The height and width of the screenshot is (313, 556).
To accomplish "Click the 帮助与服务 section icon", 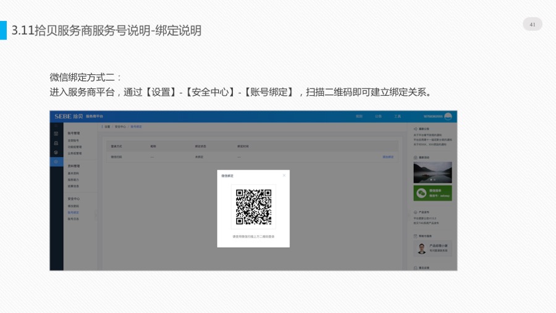I will coord(416,236).
